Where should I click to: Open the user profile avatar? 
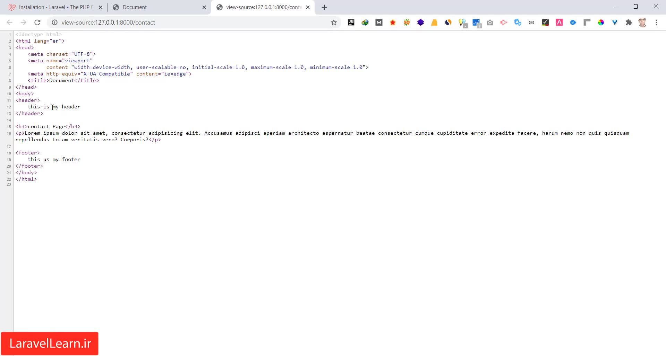click(642, 23)
